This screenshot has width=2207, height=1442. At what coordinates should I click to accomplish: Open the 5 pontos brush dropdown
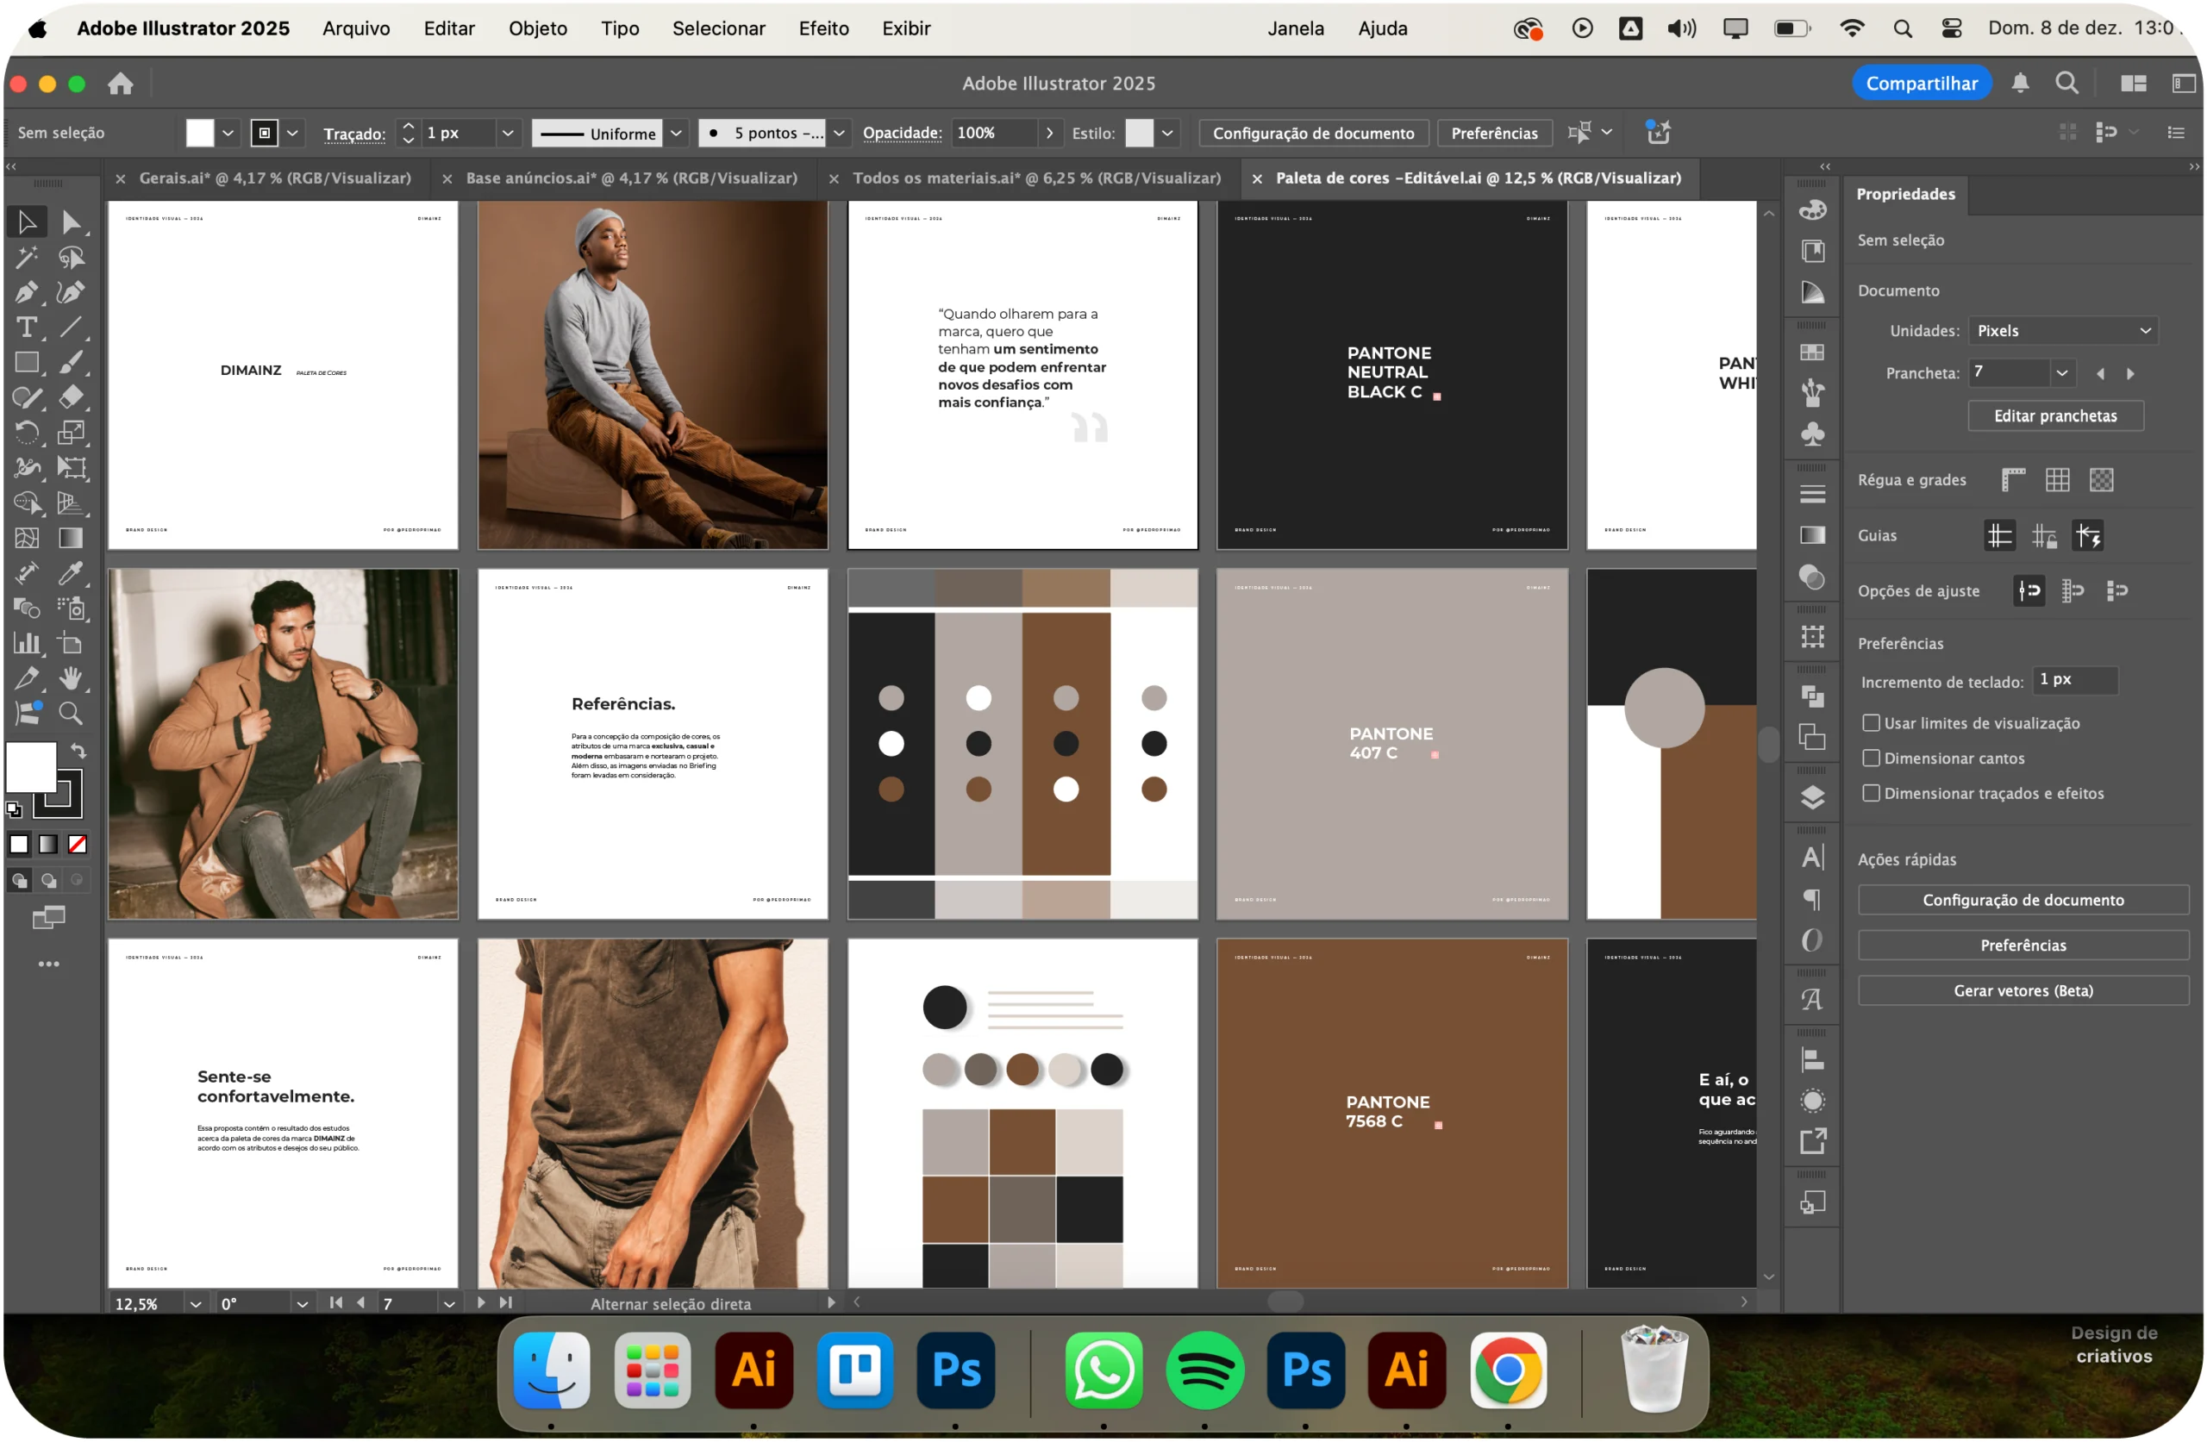839,134
